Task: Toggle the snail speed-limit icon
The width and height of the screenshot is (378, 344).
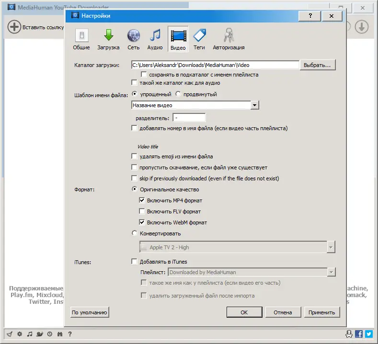Action: click(x=40, y=334)
